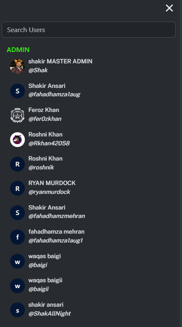This screenshot has height=327, width=182.
Task: Select the S avatar for @fahadhamza1aug
Action: click(x=17, y=91)
